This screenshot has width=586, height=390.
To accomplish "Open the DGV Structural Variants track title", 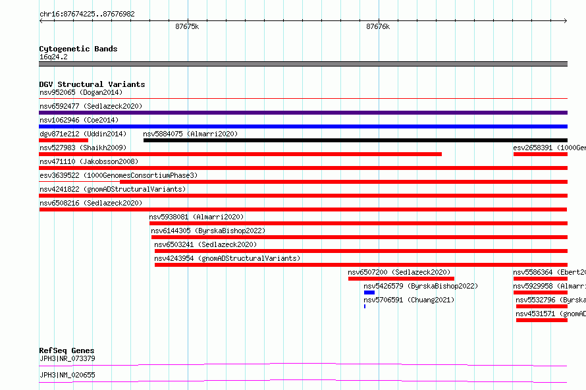I will [92, 84].
